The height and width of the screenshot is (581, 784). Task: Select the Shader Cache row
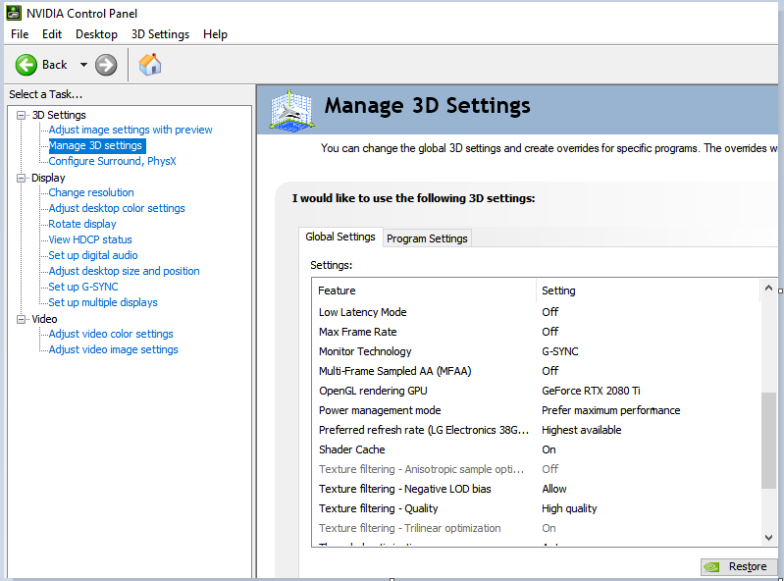(x=536, y=449)
